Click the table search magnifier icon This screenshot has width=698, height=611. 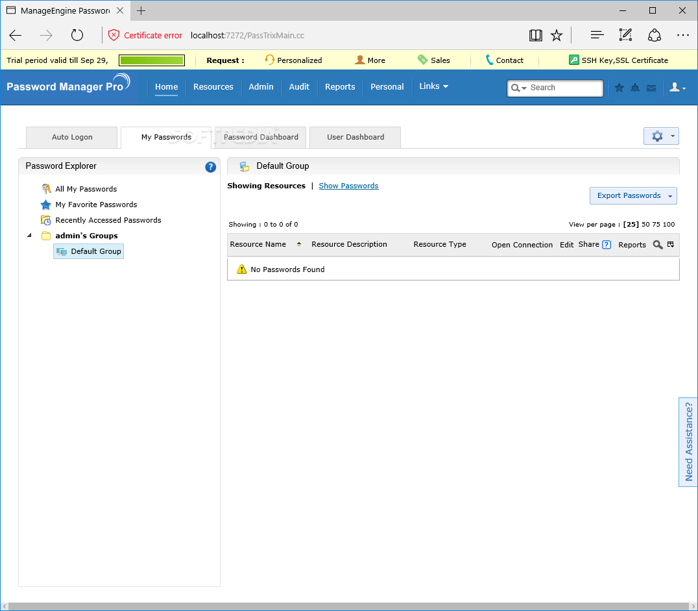click(658, 245)
